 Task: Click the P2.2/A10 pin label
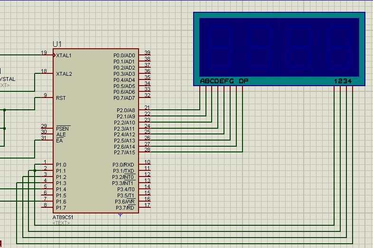click(124, 123)
